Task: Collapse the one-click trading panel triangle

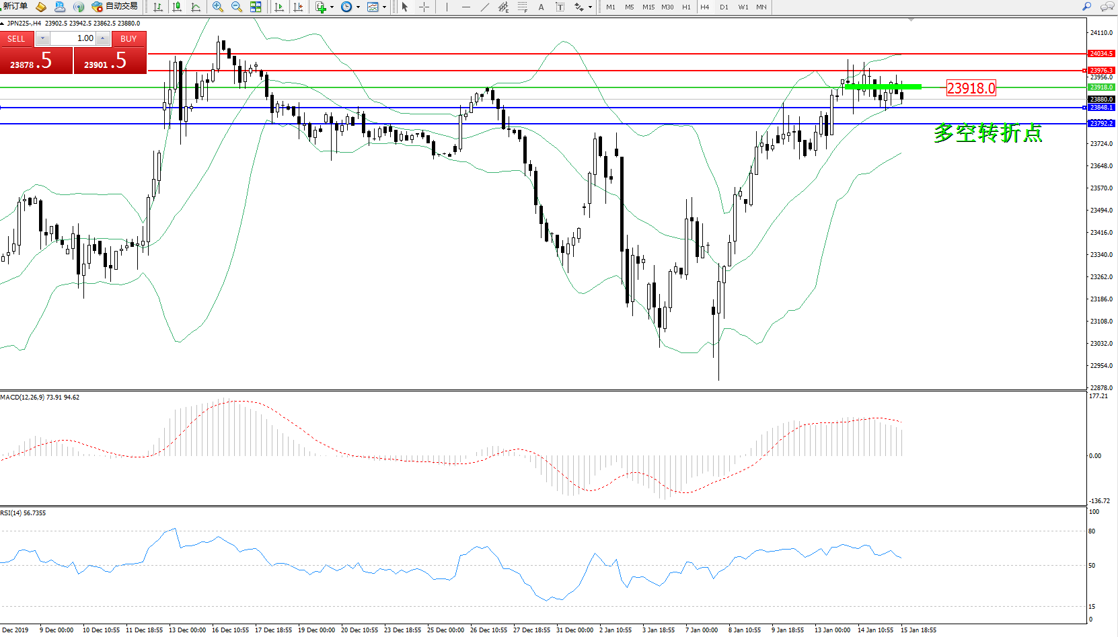Action: 3,24
